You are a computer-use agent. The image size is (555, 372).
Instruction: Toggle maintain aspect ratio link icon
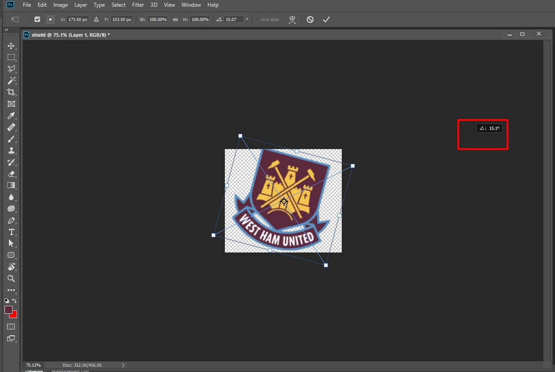tap(175, 19)
